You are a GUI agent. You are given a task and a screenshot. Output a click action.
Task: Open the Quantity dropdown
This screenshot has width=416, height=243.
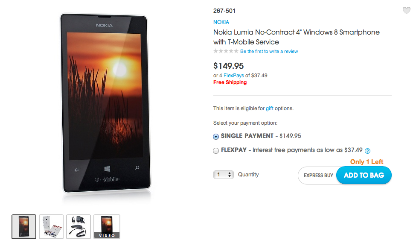[224, 175]
